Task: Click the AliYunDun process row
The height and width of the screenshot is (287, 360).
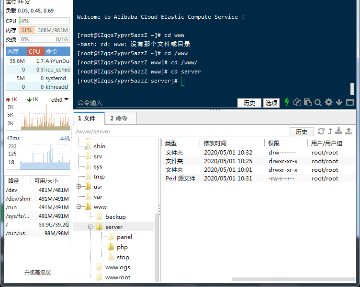Action: pyautogui.click(x=38, y=61)
